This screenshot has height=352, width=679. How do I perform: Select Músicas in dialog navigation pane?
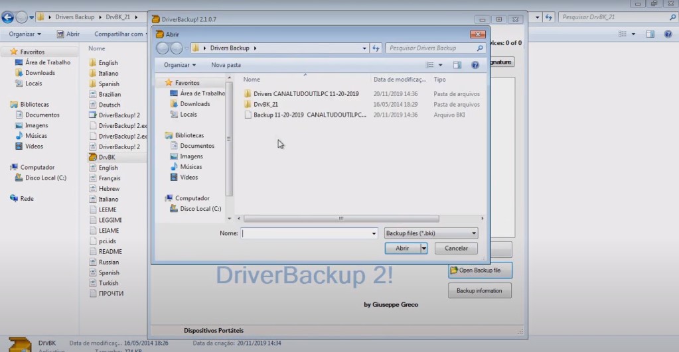coord(191,167)
